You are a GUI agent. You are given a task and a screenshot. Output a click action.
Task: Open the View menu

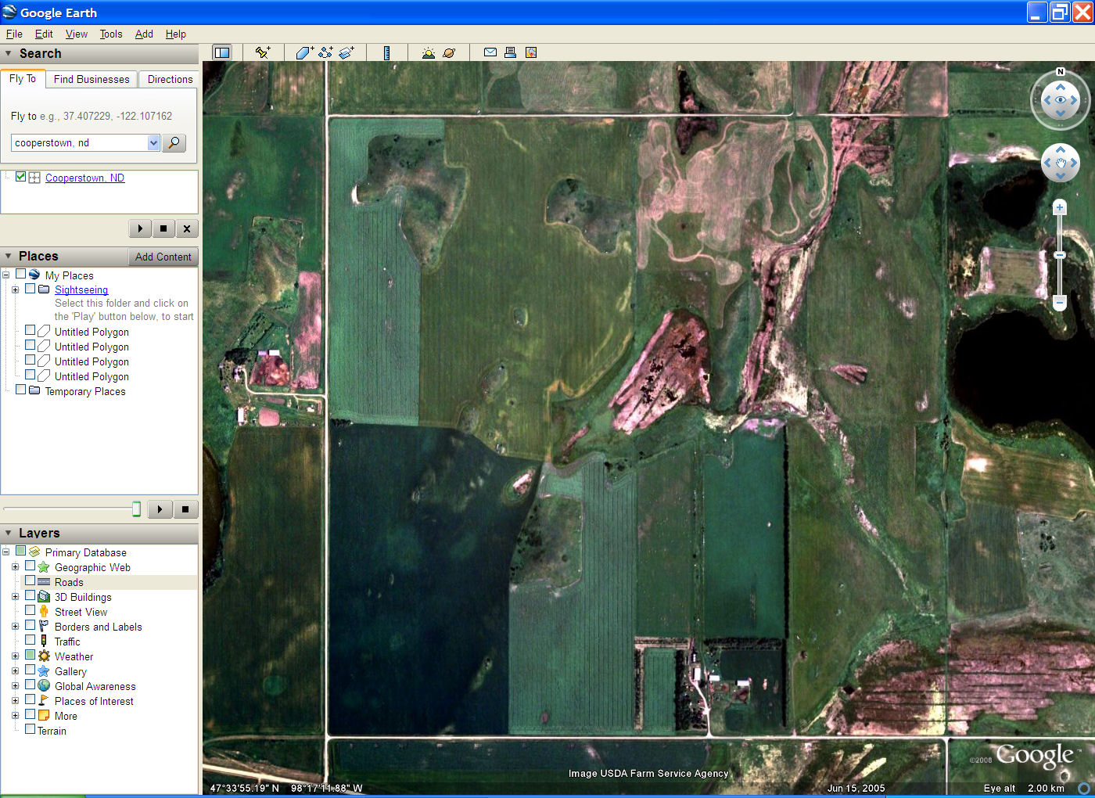point(77,34)
